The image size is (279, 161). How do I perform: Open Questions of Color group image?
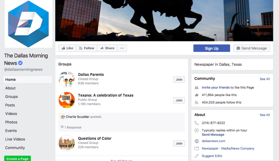pyautogui.click(x=67, y=143)
